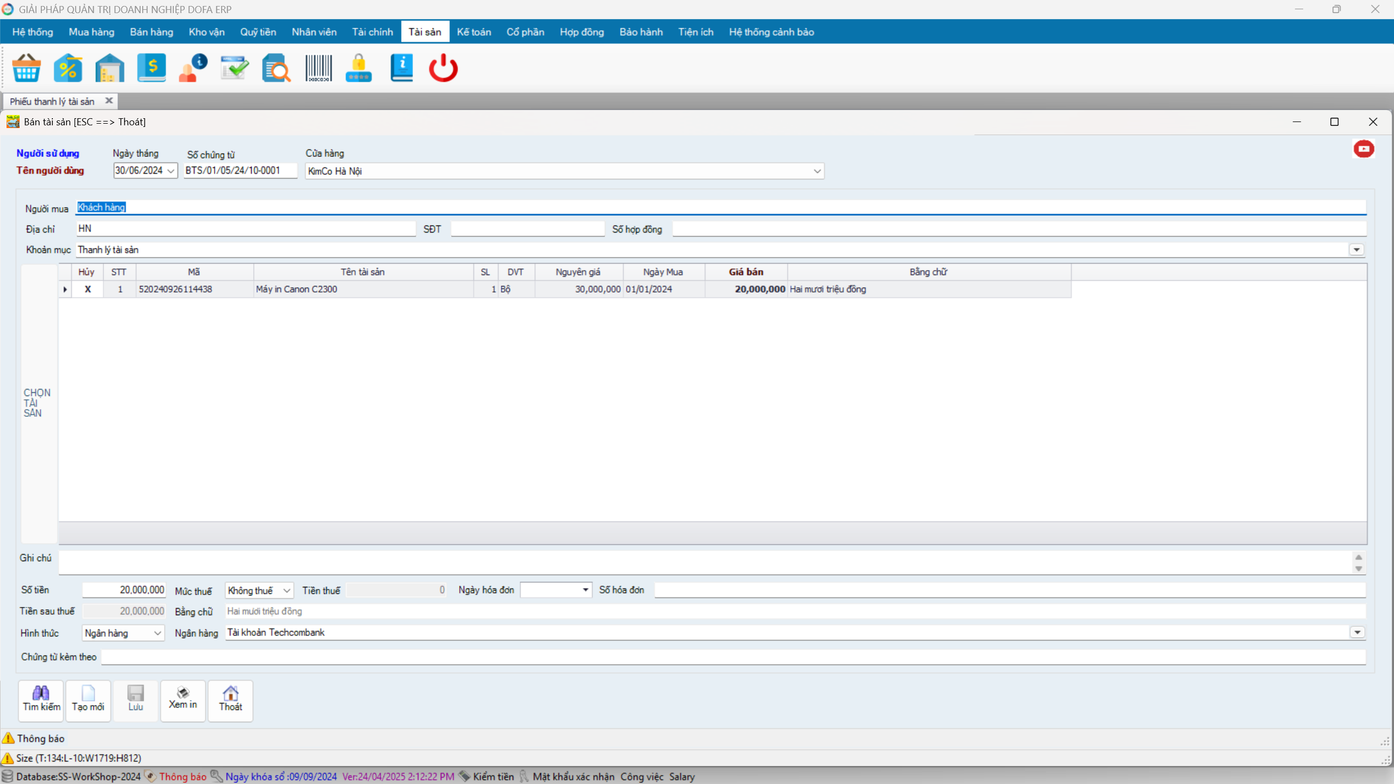Expand the Khoản mục dropdown arrow

click(x=1356, y=250)
